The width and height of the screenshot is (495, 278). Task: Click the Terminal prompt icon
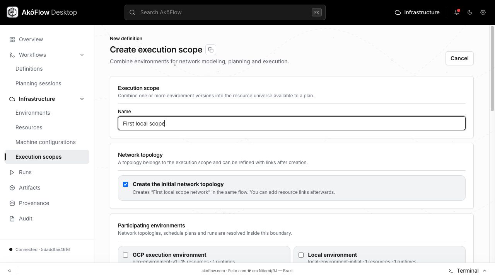[x=451, y=271]
